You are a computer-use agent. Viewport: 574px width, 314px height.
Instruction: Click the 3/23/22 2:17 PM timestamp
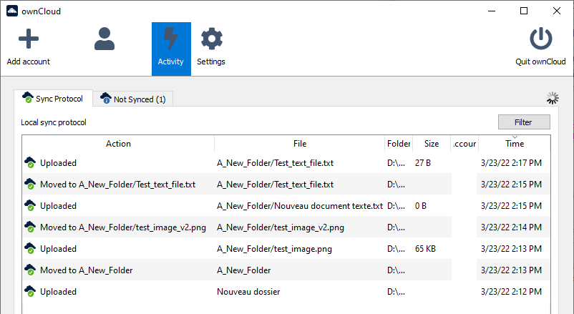511,163
